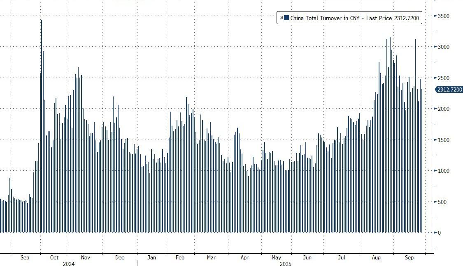
Task: Select the Jul month axis label
Action: 341,257
